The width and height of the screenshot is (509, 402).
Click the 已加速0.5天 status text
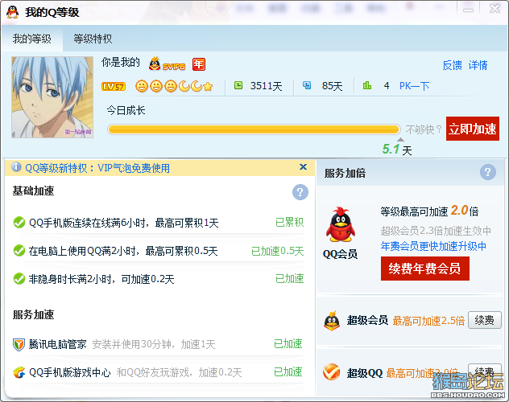[x=278, y=251]
